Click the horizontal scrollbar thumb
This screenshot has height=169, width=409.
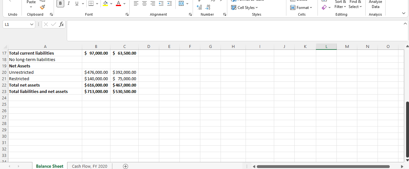point(323,166)
